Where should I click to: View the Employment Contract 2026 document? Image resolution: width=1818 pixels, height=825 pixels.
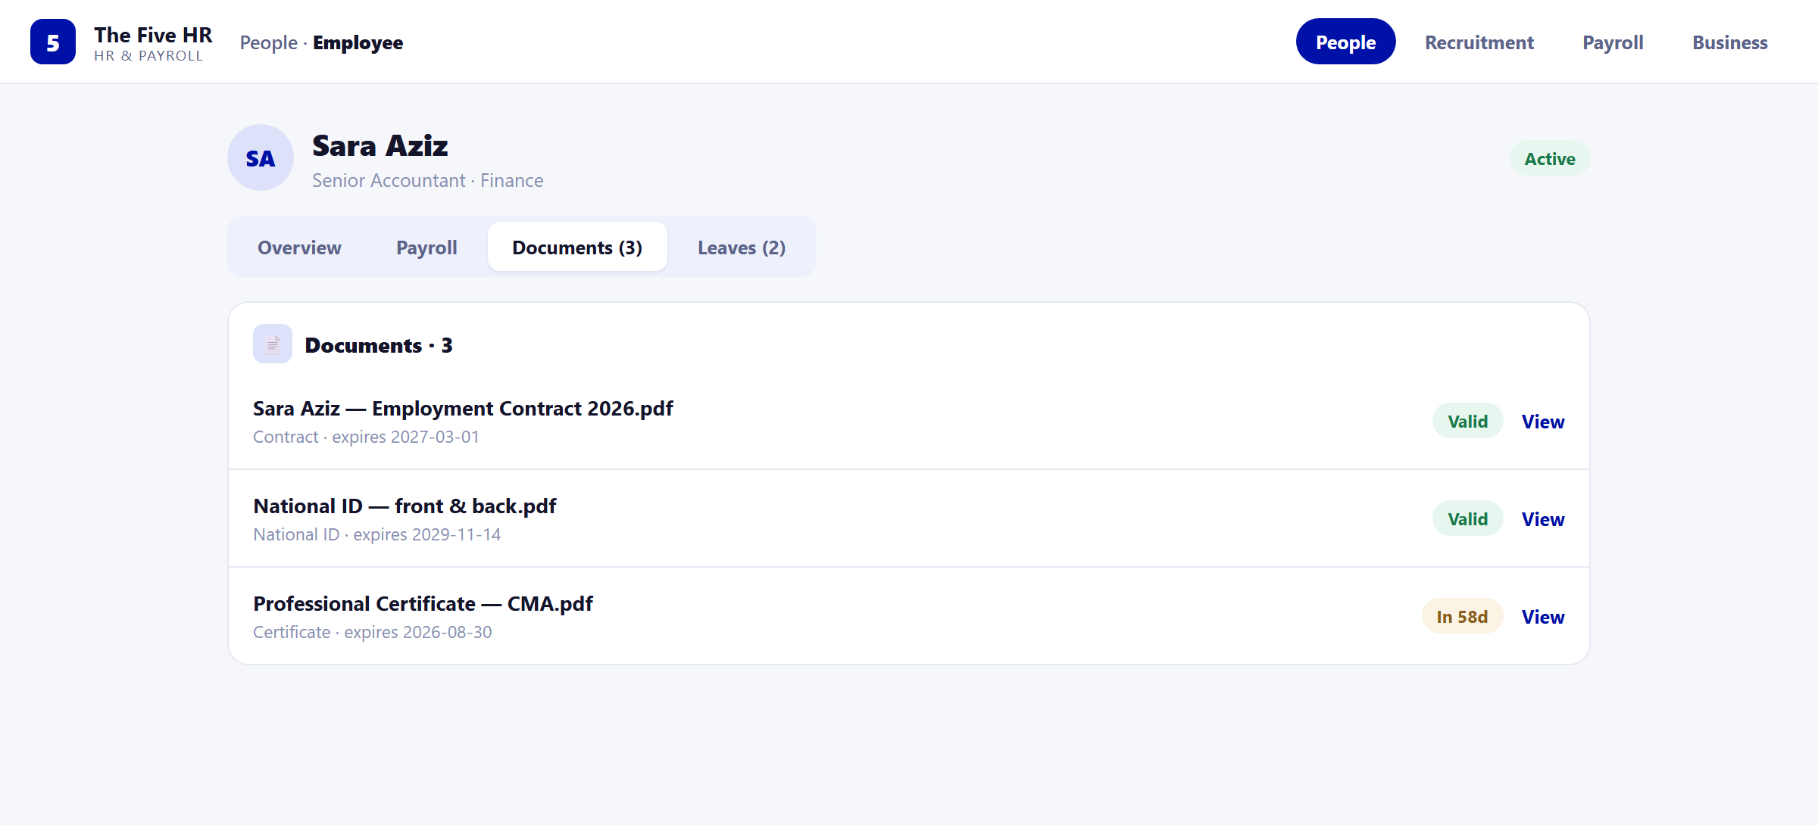click(1543, 421)
